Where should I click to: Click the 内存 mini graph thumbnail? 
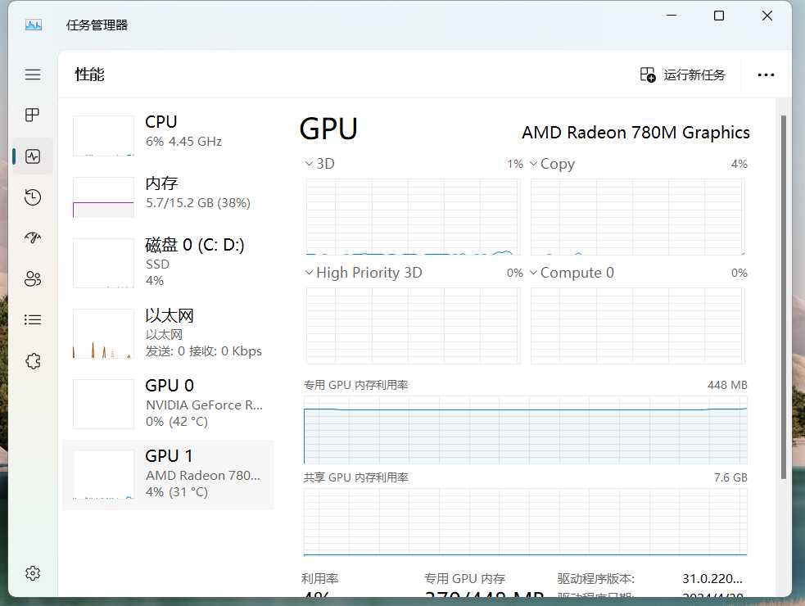pyautogui.click(x=103, y=197)
